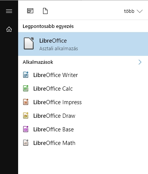Click the LibreOffice Draw icon
The height and width of the screenshot is (174, 148).
point(26,115)
